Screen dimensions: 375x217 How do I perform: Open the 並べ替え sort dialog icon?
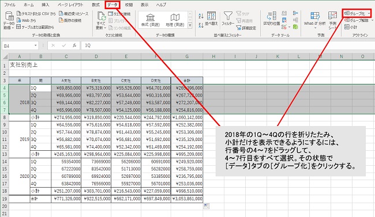[211, 18]
